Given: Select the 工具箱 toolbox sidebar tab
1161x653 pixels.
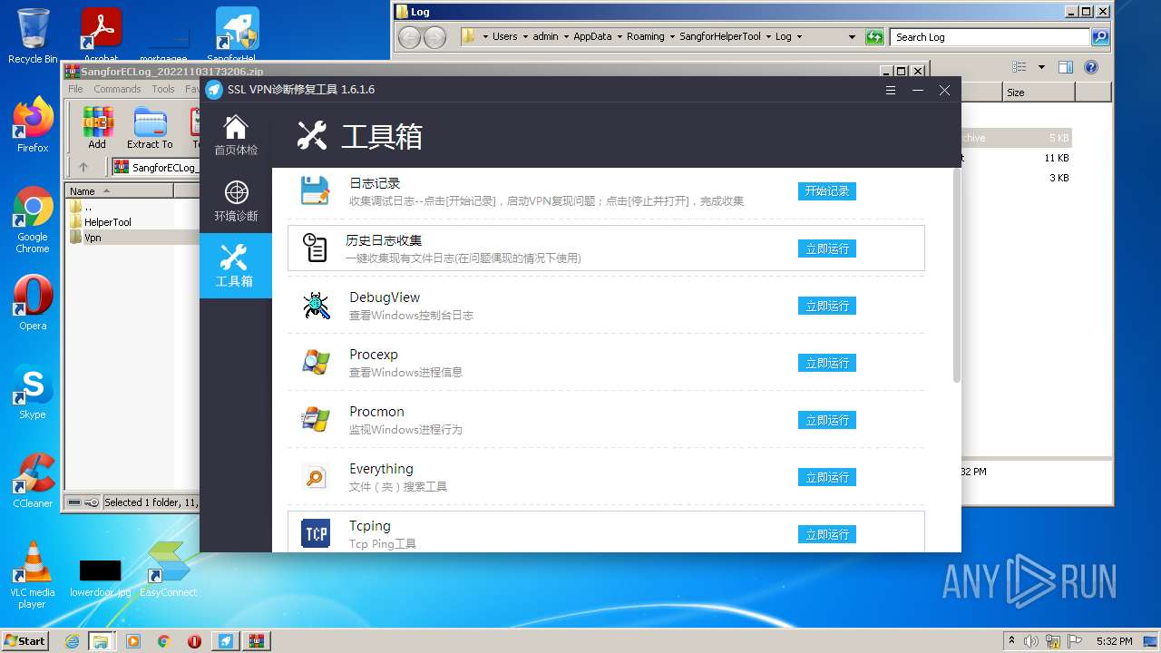Looking at the screenshot, I should pos(236,266).
